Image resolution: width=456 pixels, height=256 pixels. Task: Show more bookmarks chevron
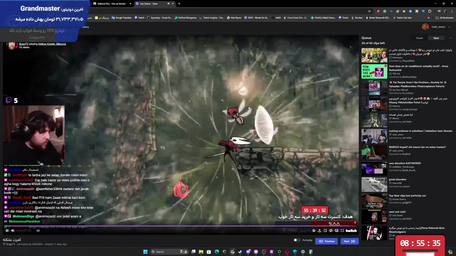click(x=429, y=18)
